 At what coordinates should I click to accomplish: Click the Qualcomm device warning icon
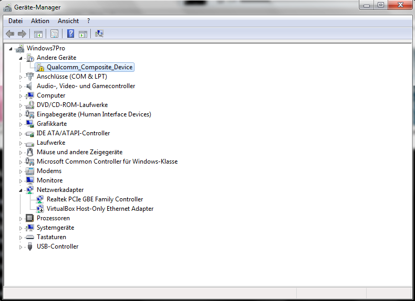coord(40,67)
